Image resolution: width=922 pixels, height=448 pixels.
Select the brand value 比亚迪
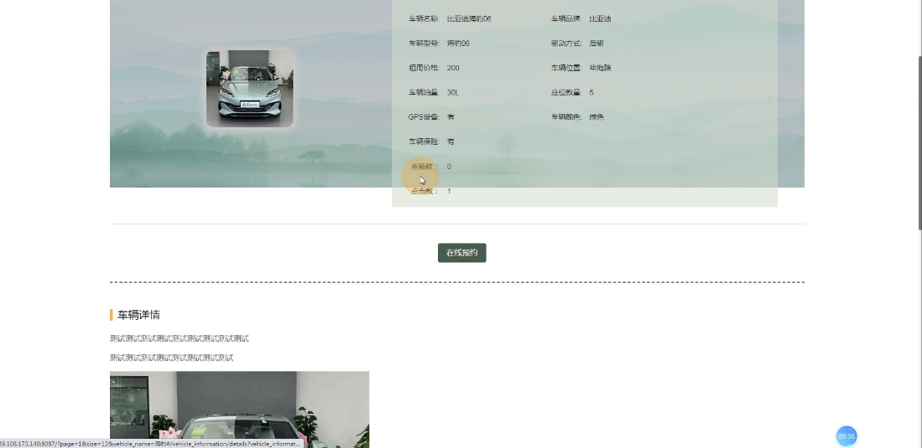[600, 18]
